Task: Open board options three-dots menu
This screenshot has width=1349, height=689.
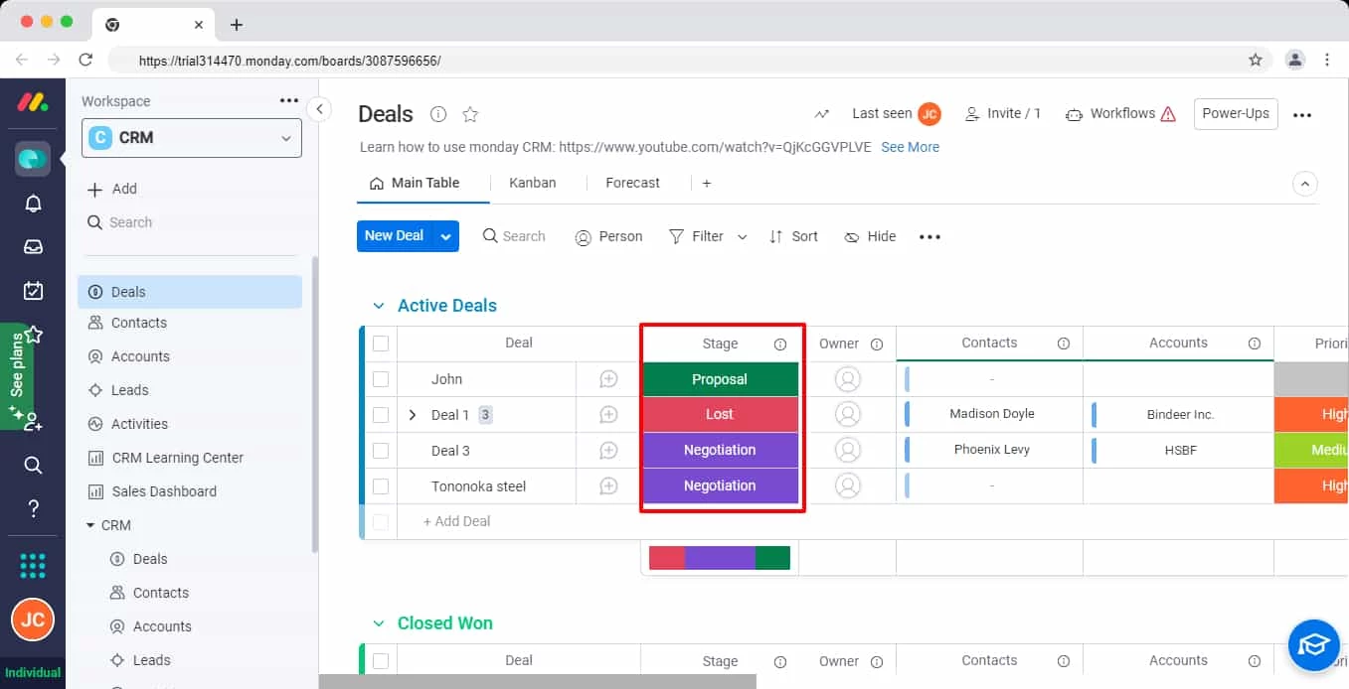Action: 1302,115
